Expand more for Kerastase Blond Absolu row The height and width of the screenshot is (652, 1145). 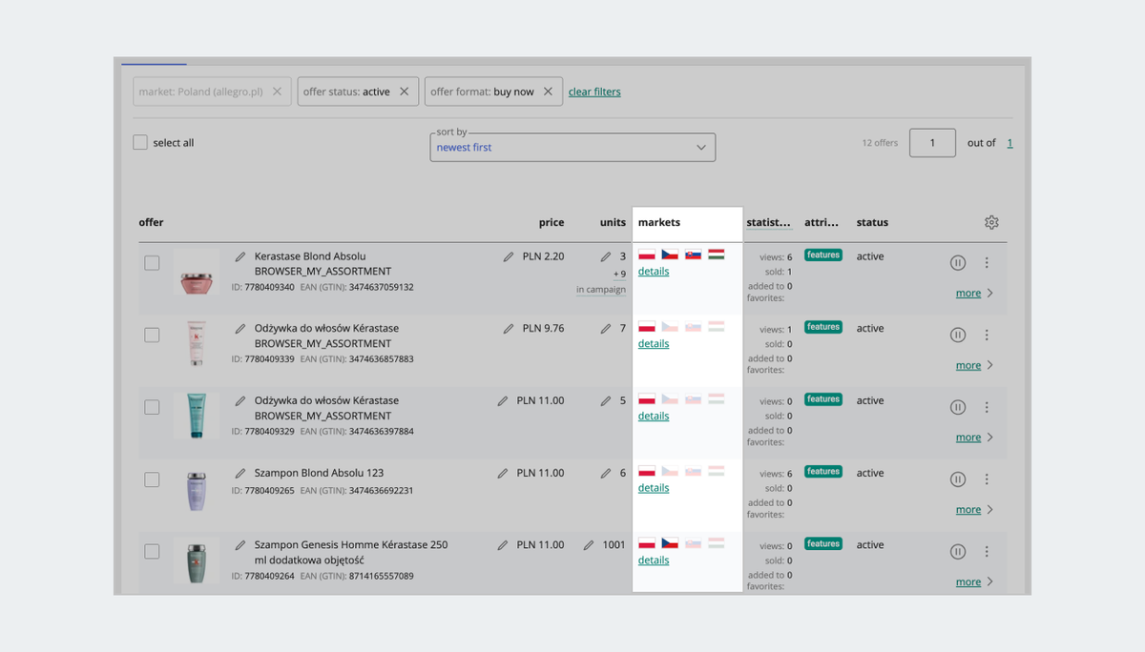click(x=973, y=294)
